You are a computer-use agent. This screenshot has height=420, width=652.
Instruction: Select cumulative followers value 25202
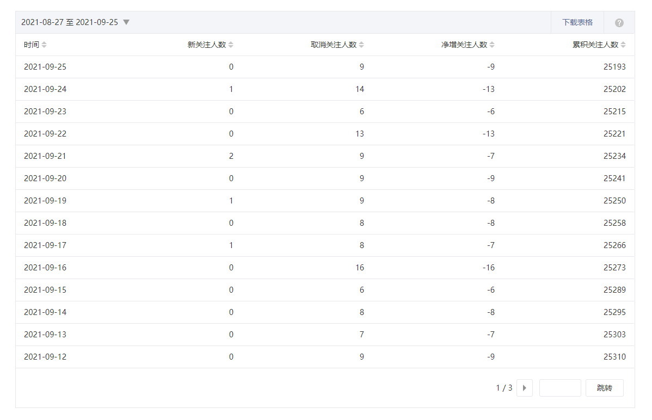point(614,89)
